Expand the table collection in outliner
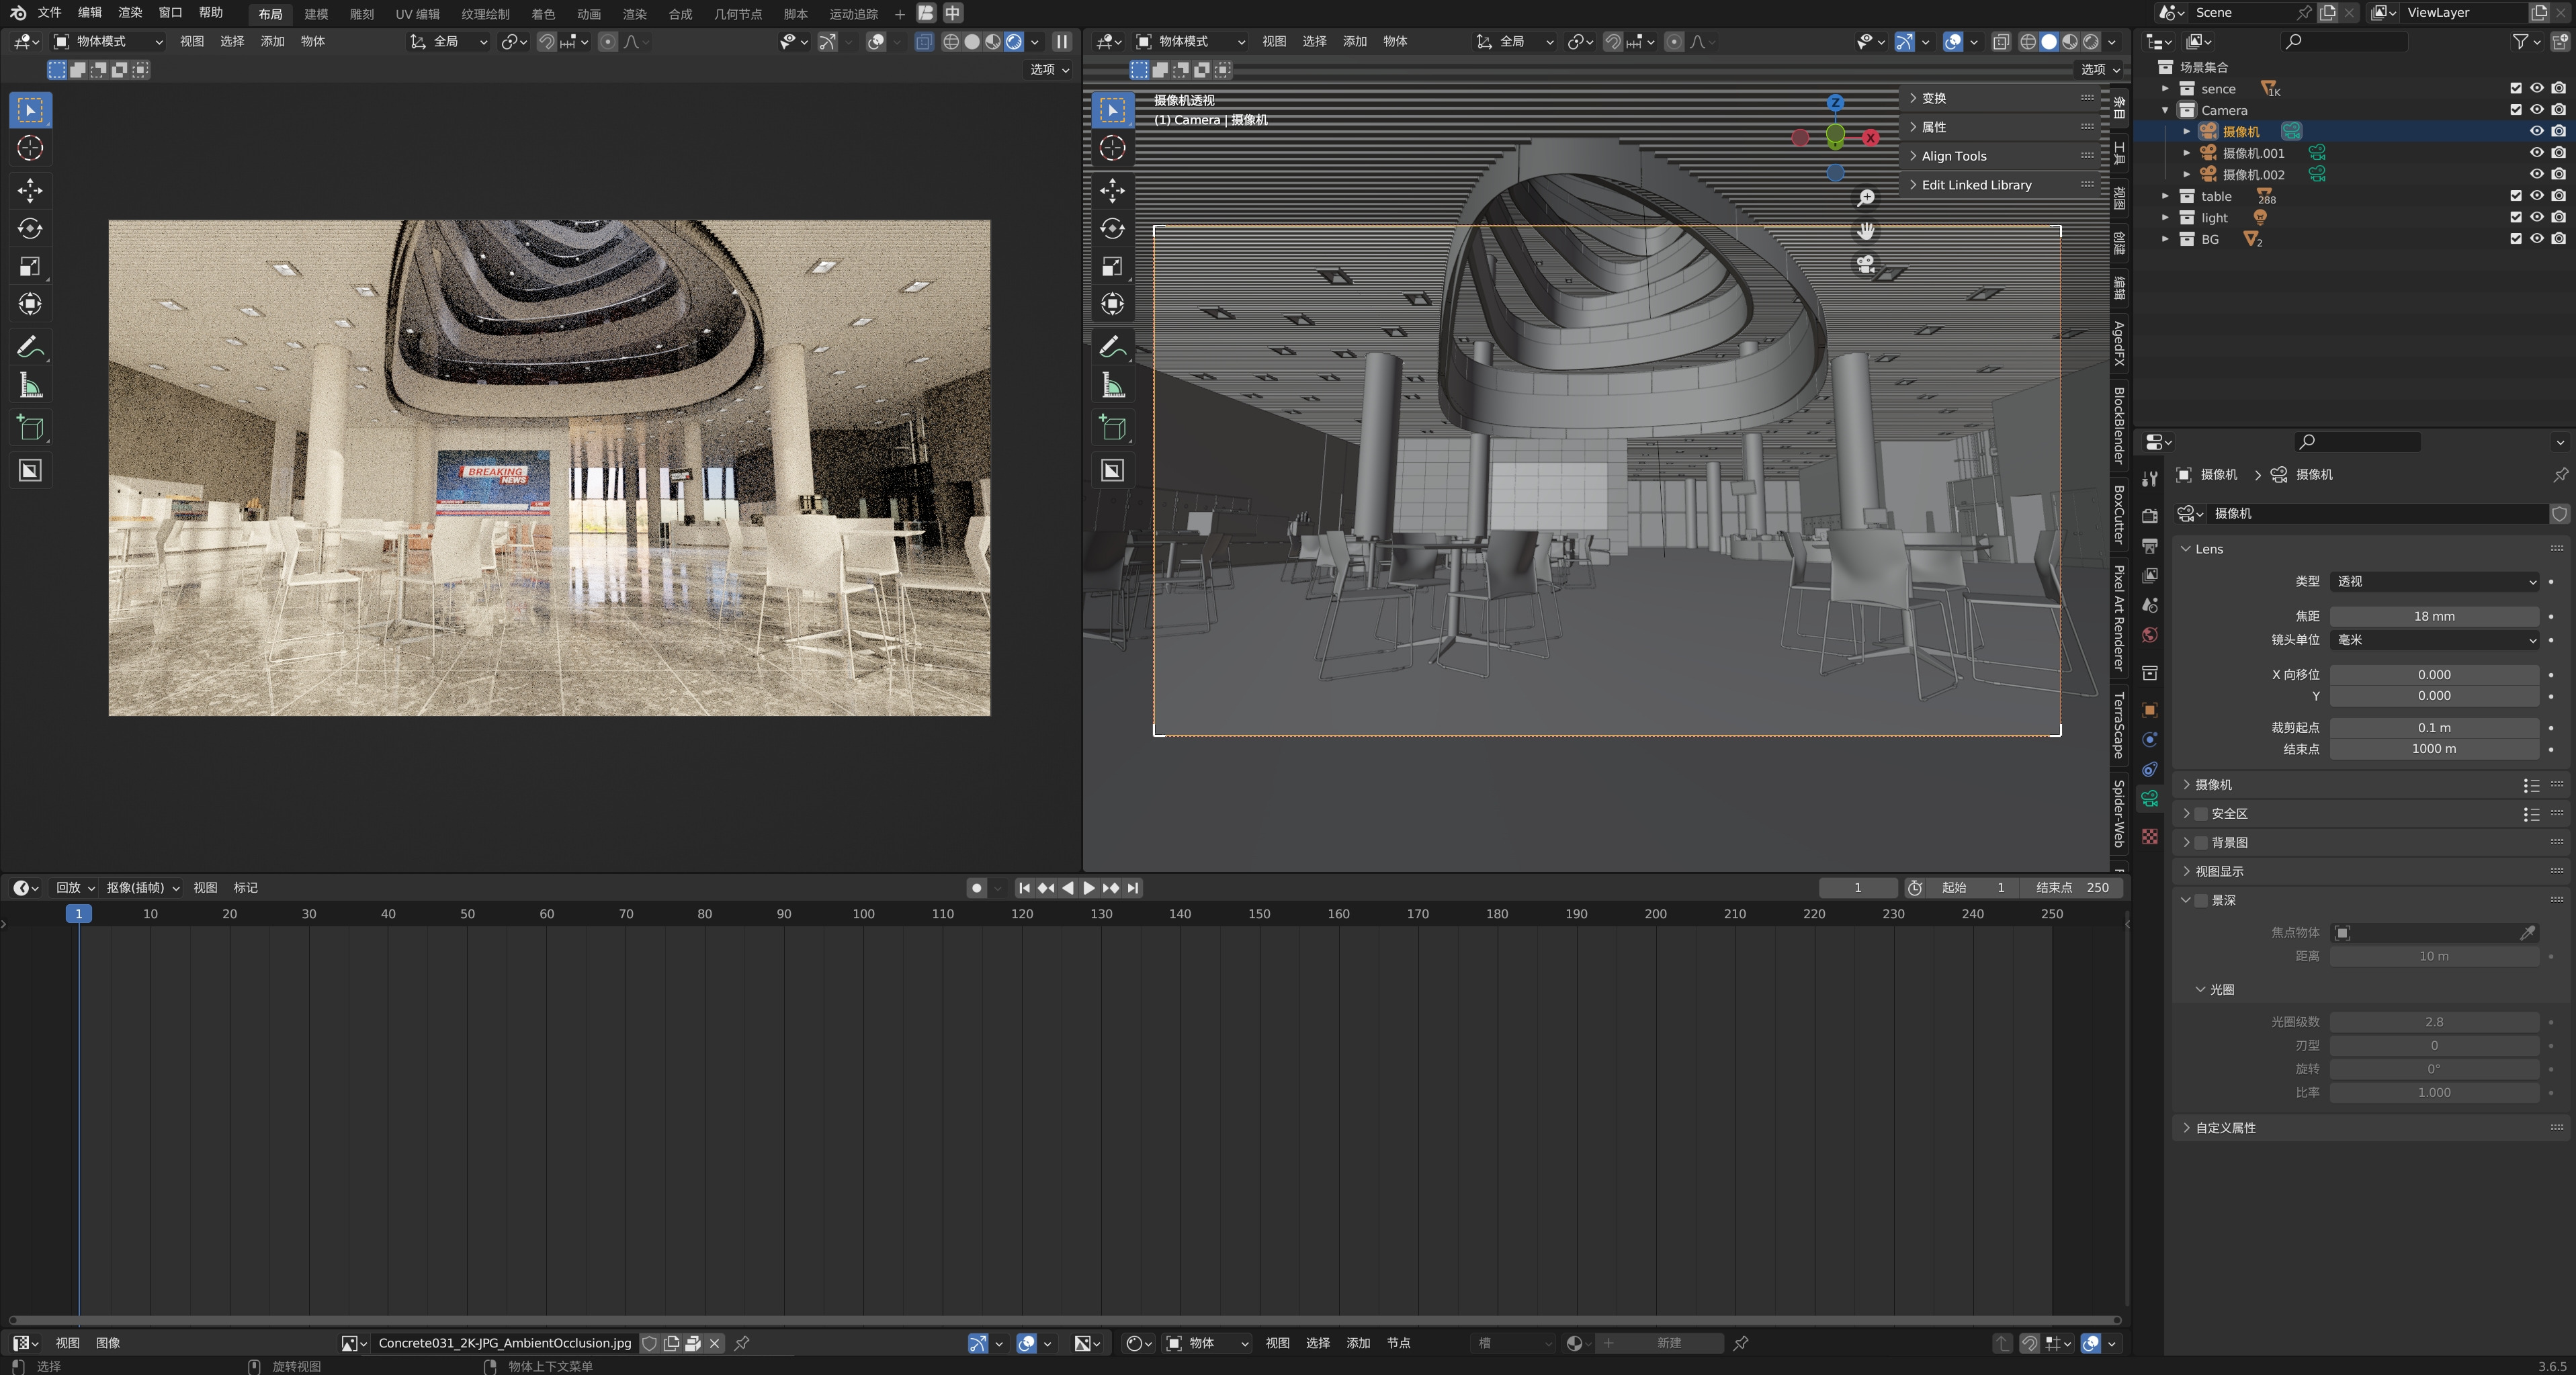The image size is (2576, 1375). pos(2165,196)
